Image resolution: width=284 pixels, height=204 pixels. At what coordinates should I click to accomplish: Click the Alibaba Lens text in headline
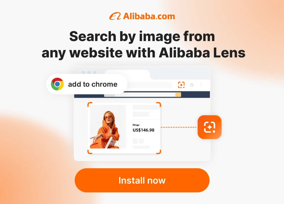[202, 53]
